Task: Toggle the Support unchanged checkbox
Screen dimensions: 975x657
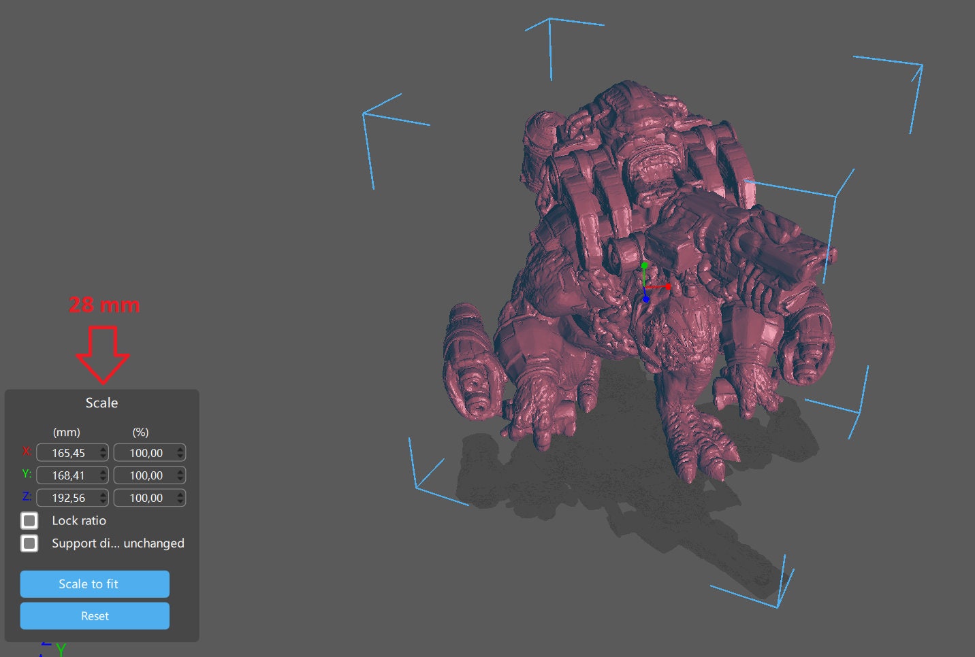Action: (x=29, y=543)
